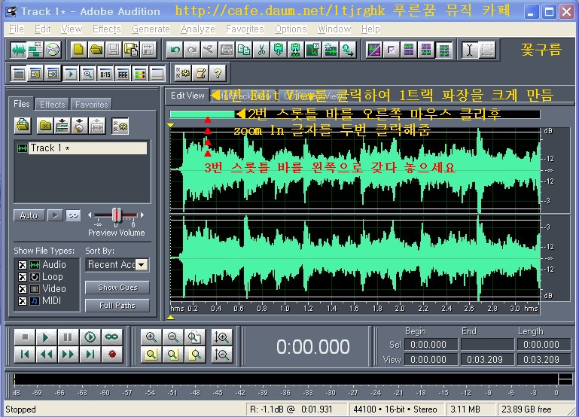Toggle the Audio file type checkbox
This screenshot has width=579, height=417.
[23, 265]
